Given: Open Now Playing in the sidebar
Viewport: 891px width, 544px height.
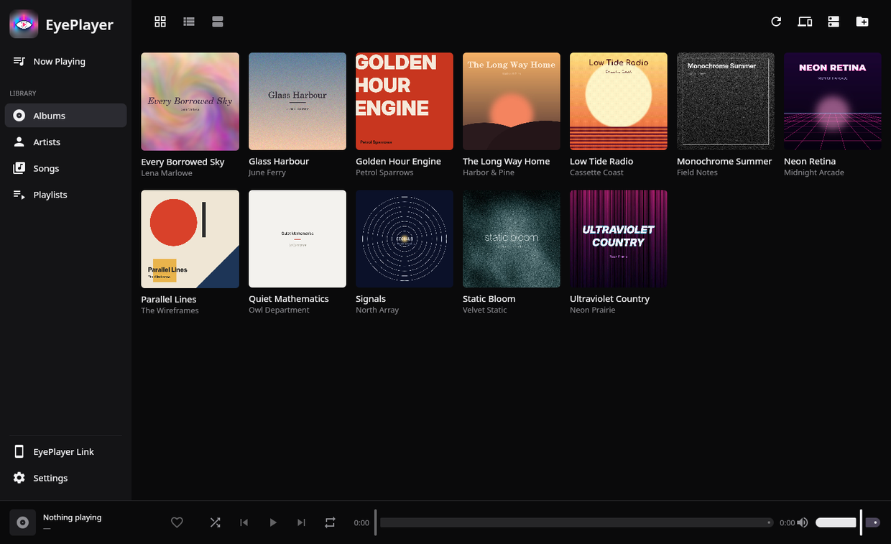Looking at the screenshot, I should [x=65, y=61].
